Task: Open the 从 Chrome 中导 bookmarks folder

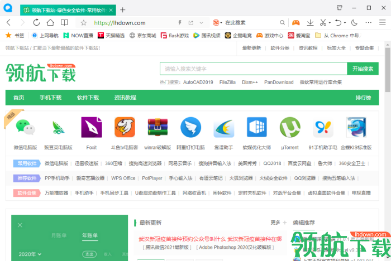Action: click(x=337, y=36)
